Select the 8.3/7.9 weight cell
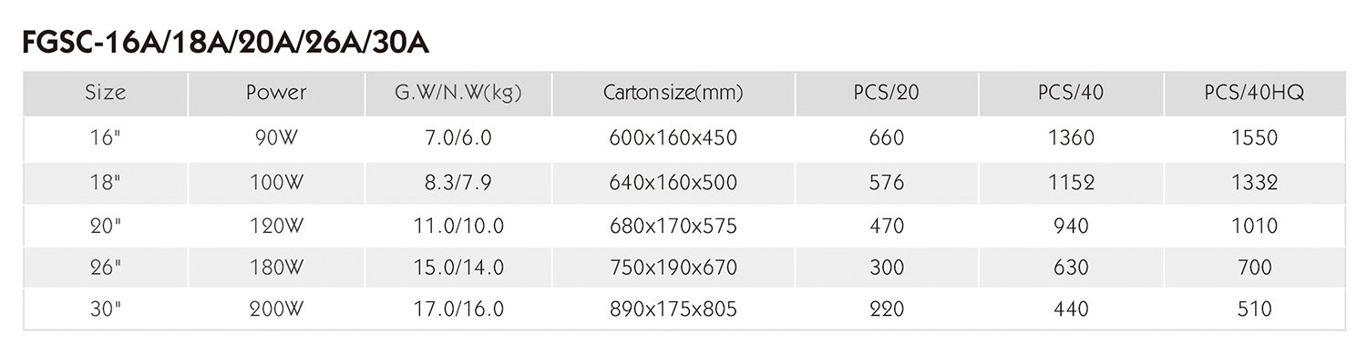Screen dimensions: 1367x364 coord(458,183)
